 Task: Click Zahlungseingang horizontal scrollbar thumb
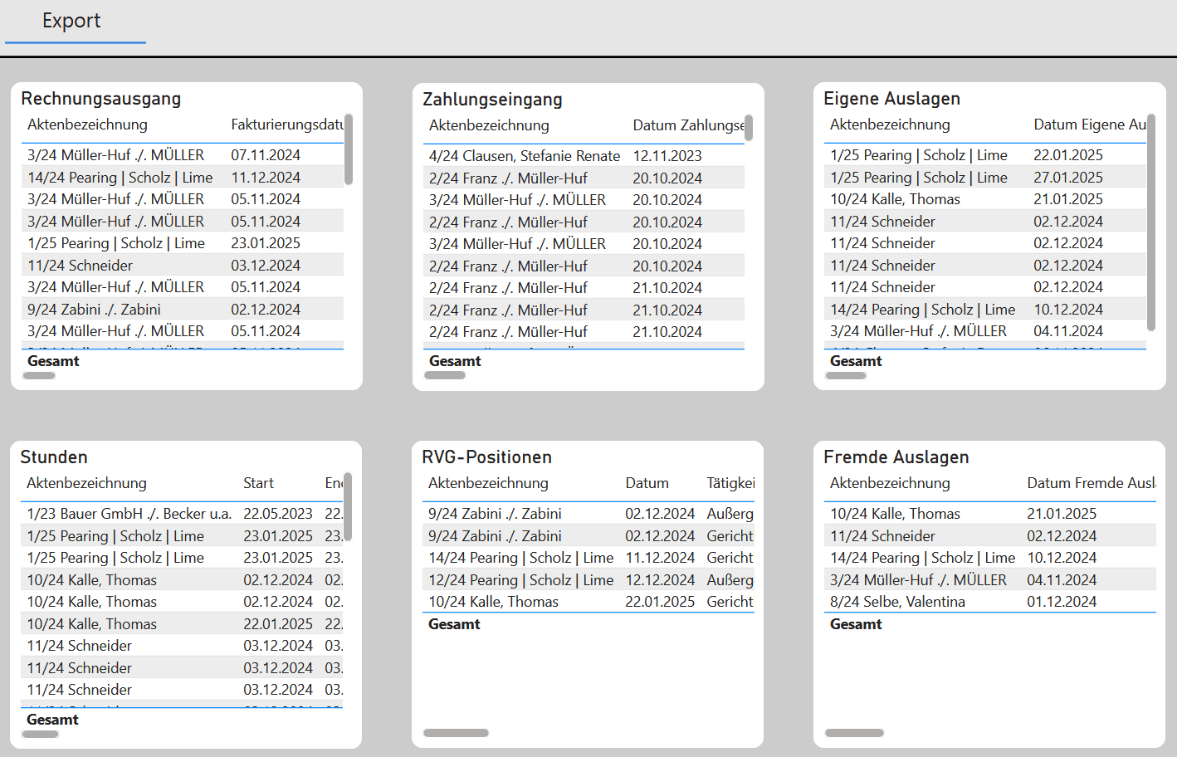point(445,375)
